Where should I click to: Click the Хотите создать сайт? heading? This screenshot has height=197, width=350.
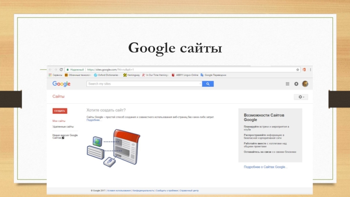pos(106,110)
